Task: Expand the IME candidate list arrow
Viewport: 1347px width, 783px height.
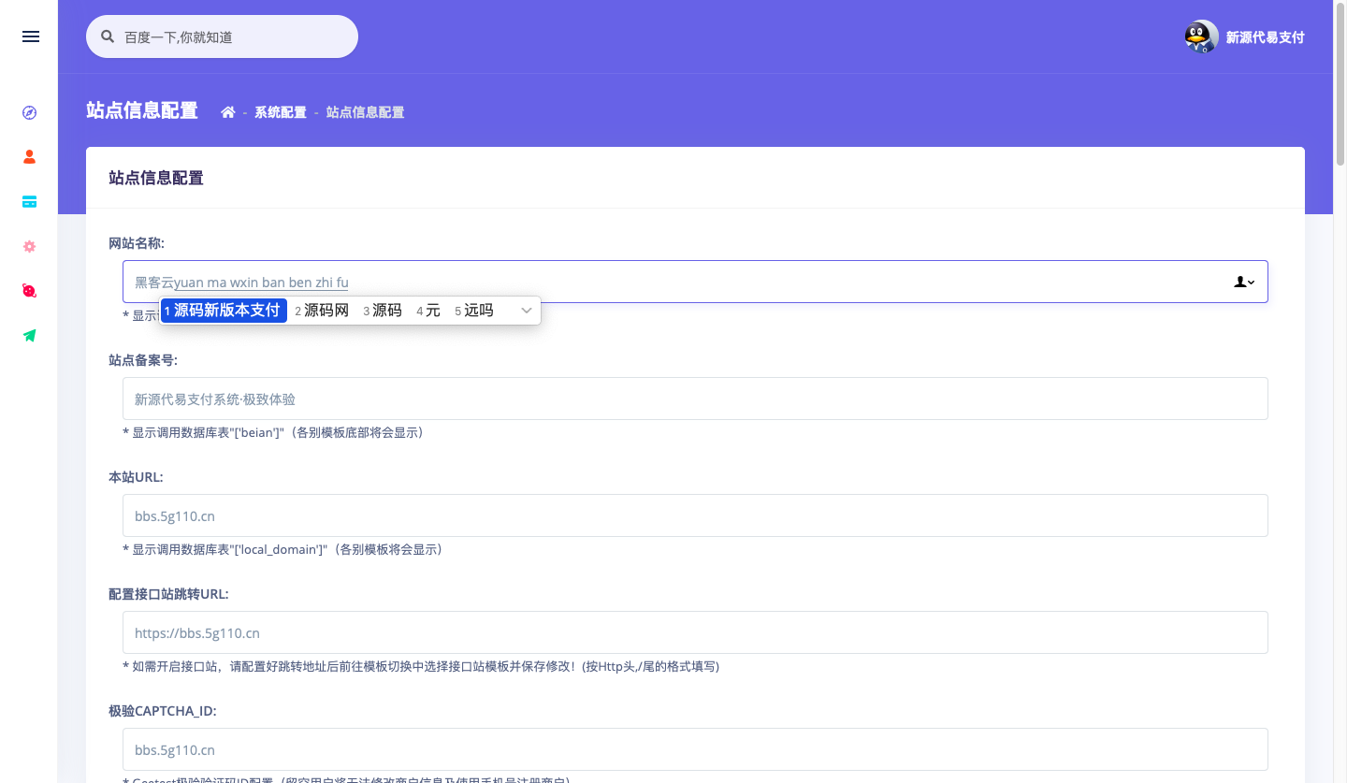Action: tap(527, 311)
